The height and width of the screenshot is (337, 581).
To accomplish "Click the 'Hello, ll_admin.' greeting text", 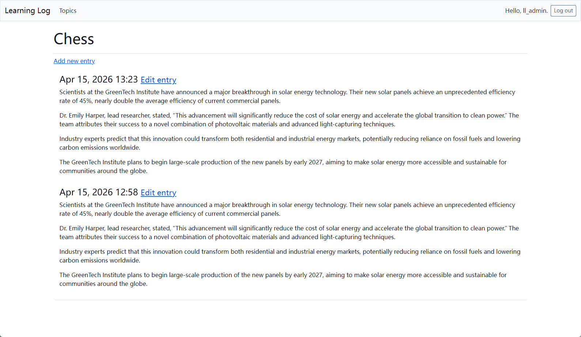I will pos(526,11).
